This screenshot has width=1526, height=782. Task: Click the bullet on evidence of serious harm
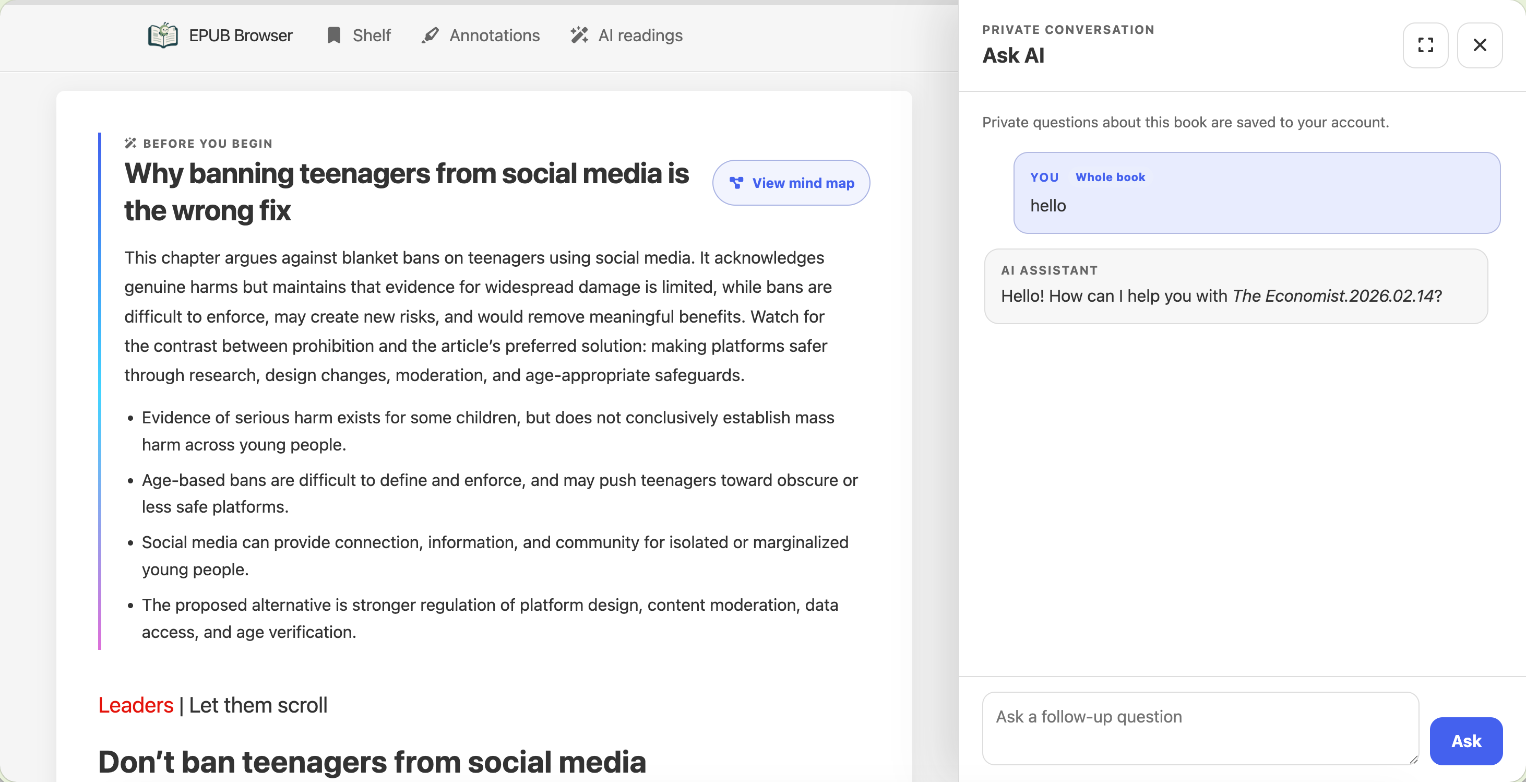click(487, 431)
